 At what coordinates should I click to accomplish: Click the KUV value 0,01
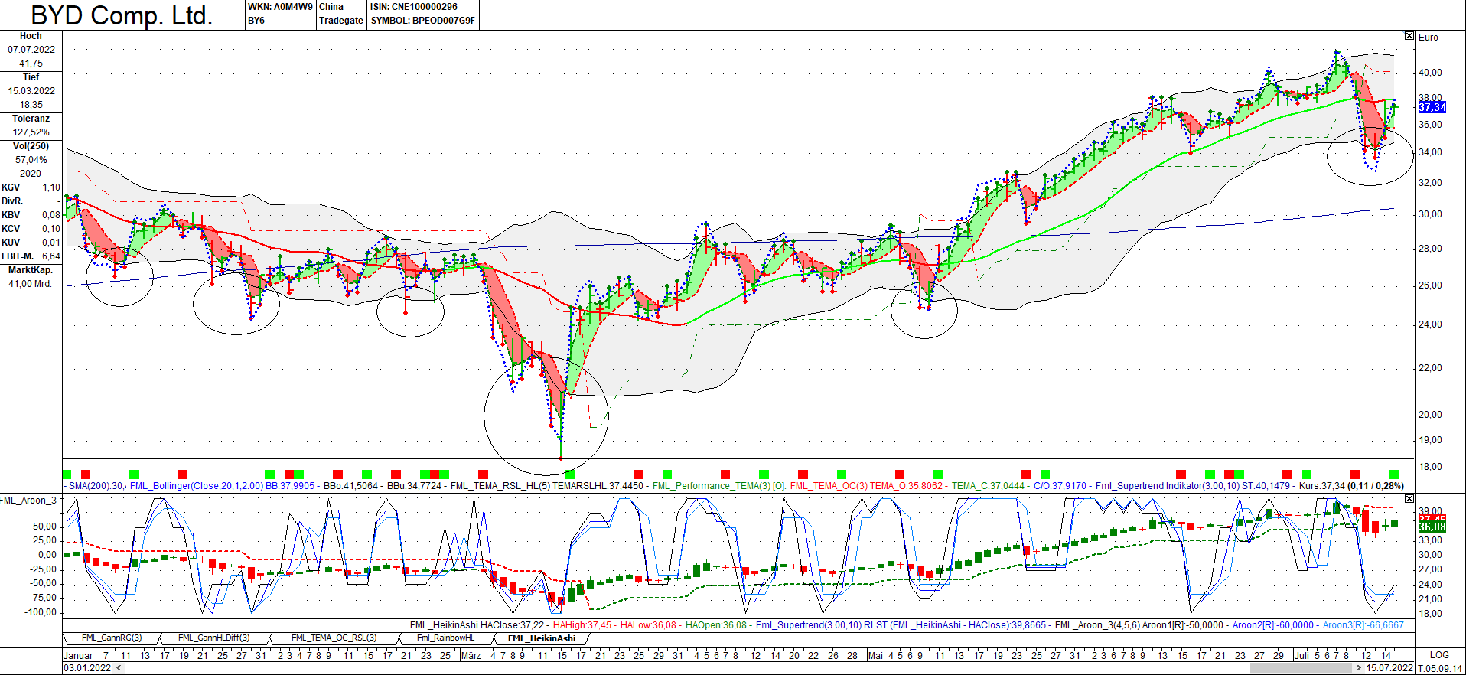51,243
